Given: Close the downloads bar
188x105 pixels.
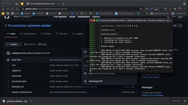Looking at the screenshot, I should pos(185,101).
